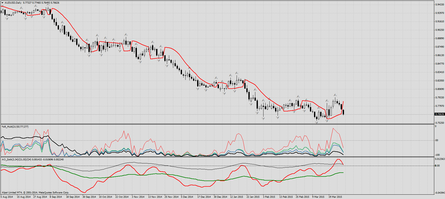The width and height of the screenshot is (445, 199).
Task: Click the AUDUSD,Daily chart title
Action: coord(13,3)
